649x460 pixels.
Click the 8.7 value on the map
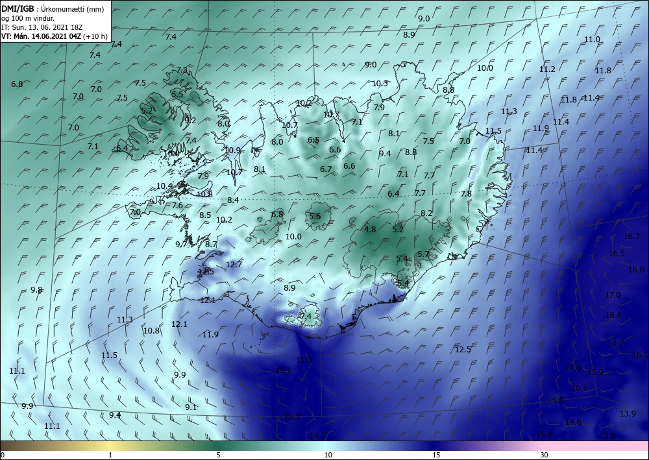pyautogui.click(x=211, y=245)
